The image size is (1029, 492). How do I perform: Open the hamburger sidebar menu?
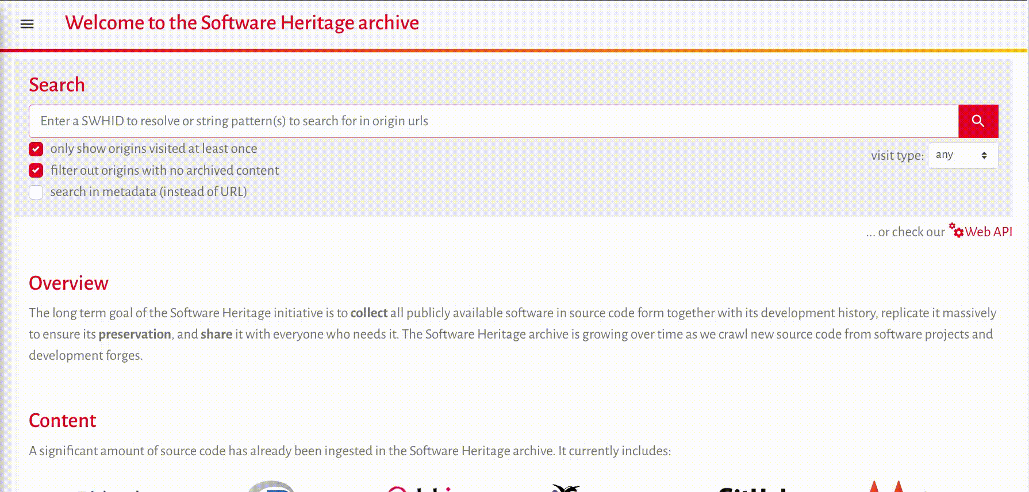click(27, 24)
